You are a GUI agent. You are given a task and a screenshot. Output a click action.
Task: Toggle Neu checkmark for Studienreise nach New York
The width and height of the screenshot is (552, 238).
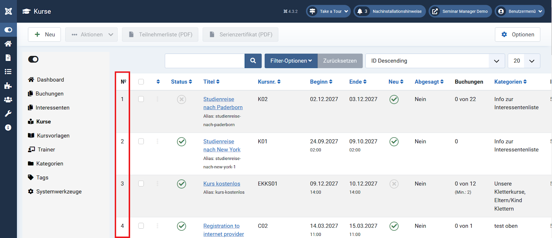click(394, 142)
